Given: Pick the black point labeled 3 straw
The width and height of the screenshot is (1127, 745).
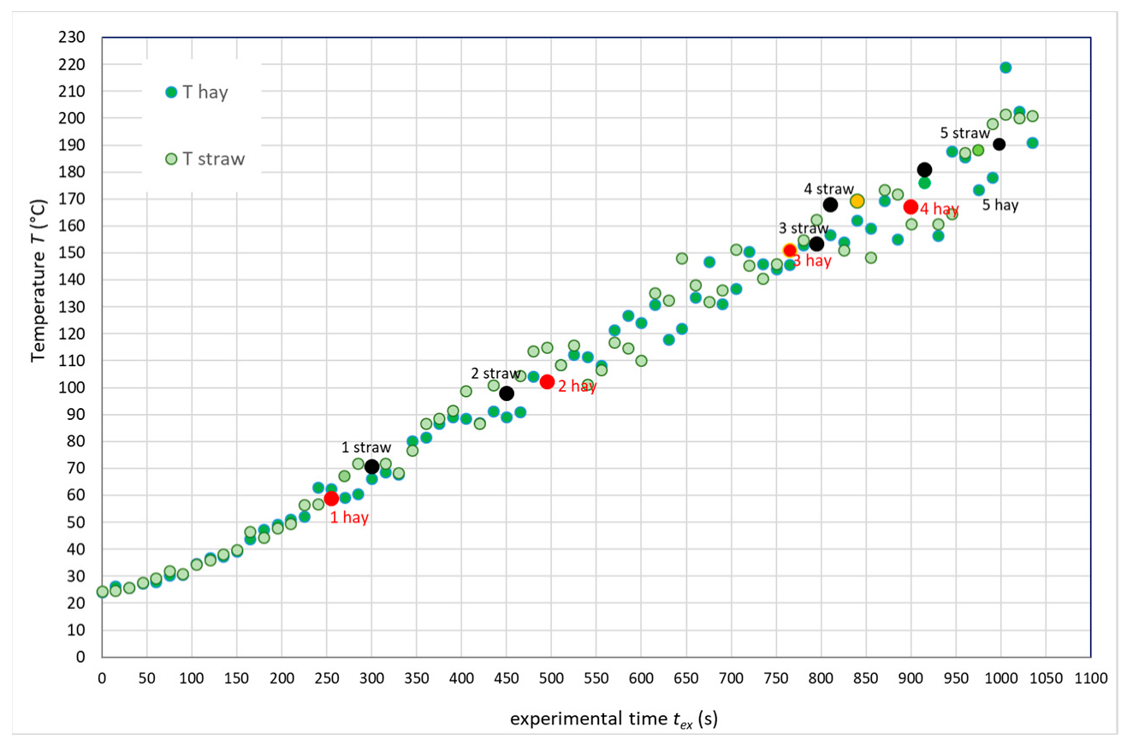Looking at the screenshot, I should pos(816,244).
